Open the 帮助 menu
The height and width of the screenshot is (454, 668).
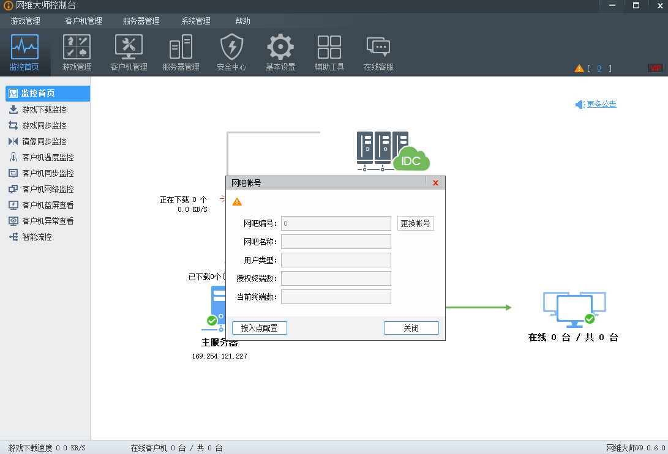(243, 21)
